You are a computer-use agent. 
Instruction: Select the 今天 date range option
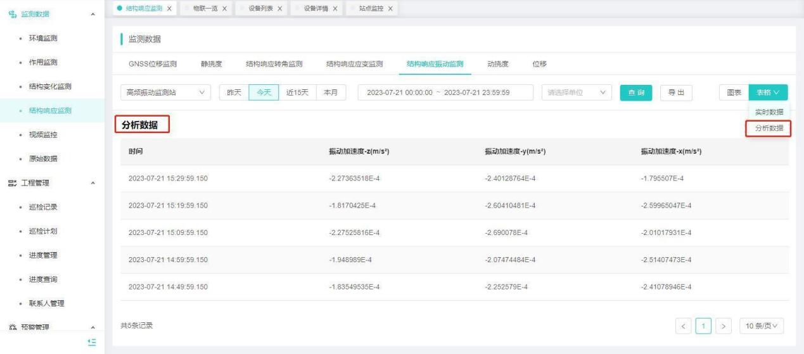point(263,92)
